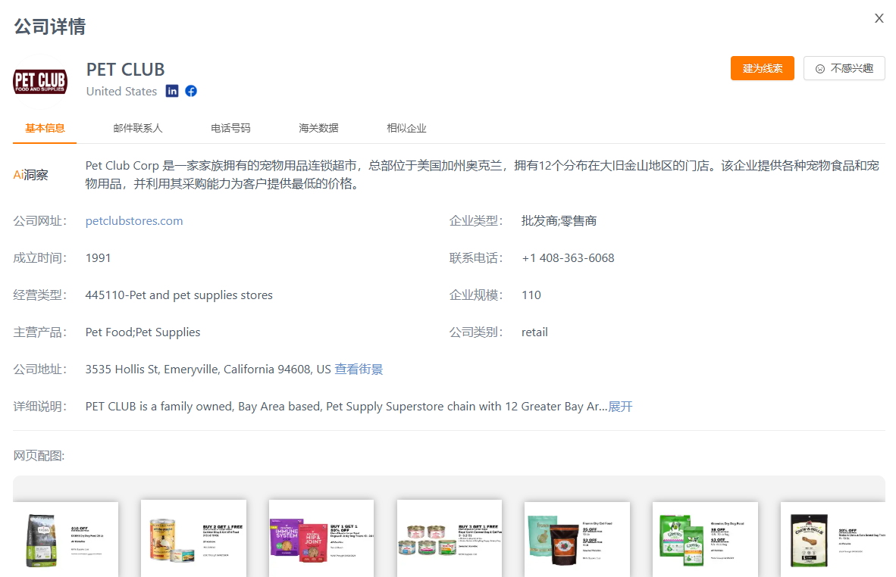Image resolution: width=896 pixels, height=577 pixels.
Task: Click the 445110-Pet and pet supplies stores text
Action: tap(179, 295)
